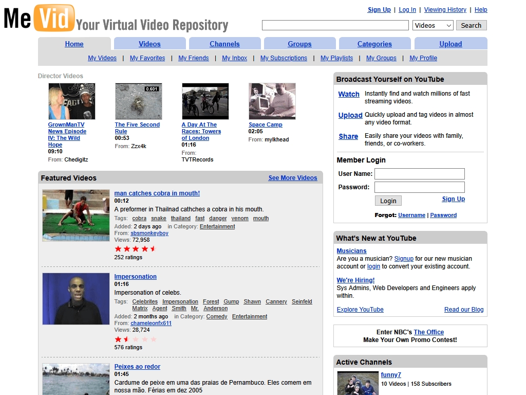Open GrownManTV News video thumbnail
This screenshot has height=395, width=526.
(x=71, y=101)
